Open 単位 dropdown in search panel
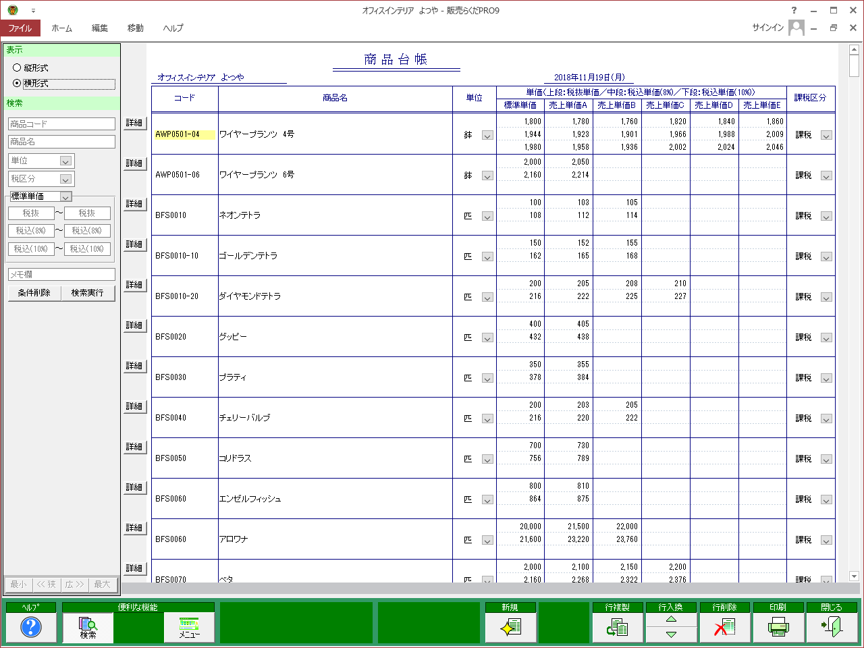 click(65, 161)
